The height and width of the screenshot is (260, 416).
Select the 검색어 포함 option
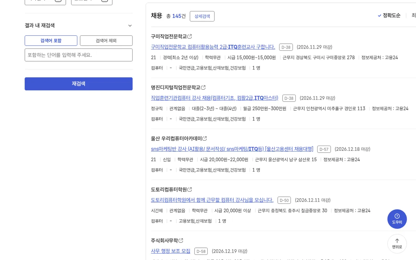pos(51,41)
